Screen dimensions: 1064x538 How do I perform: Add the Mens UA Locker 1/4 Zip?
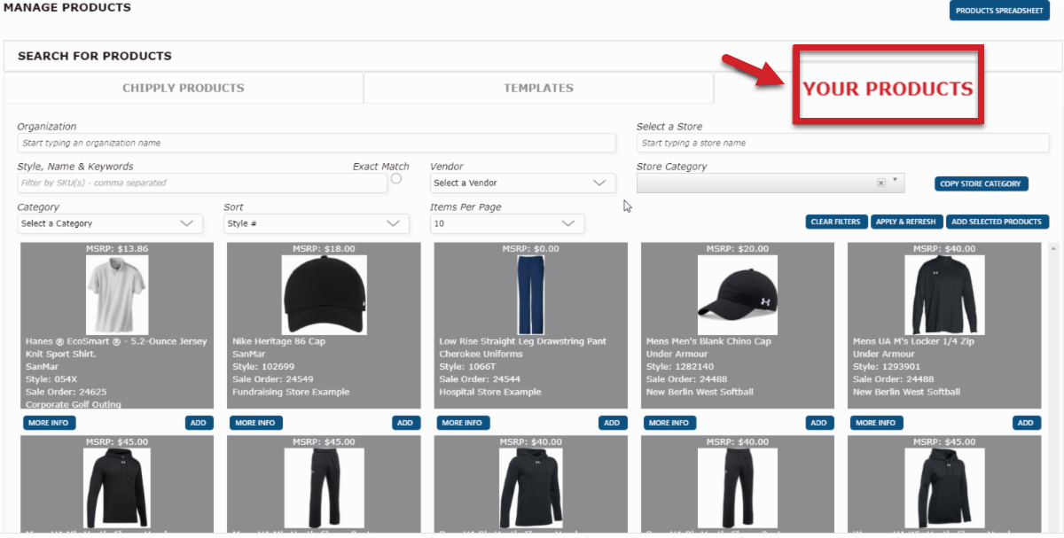coord(1026,423)
